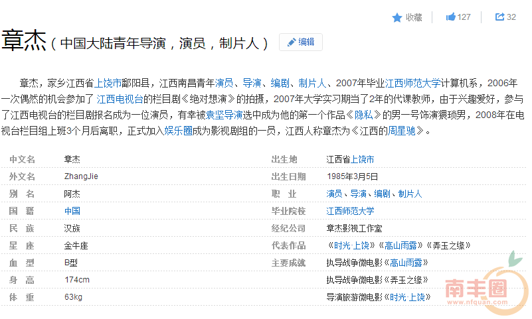Select the 血型 value B型
Screen dimensions: 532x319
point(71,263)
